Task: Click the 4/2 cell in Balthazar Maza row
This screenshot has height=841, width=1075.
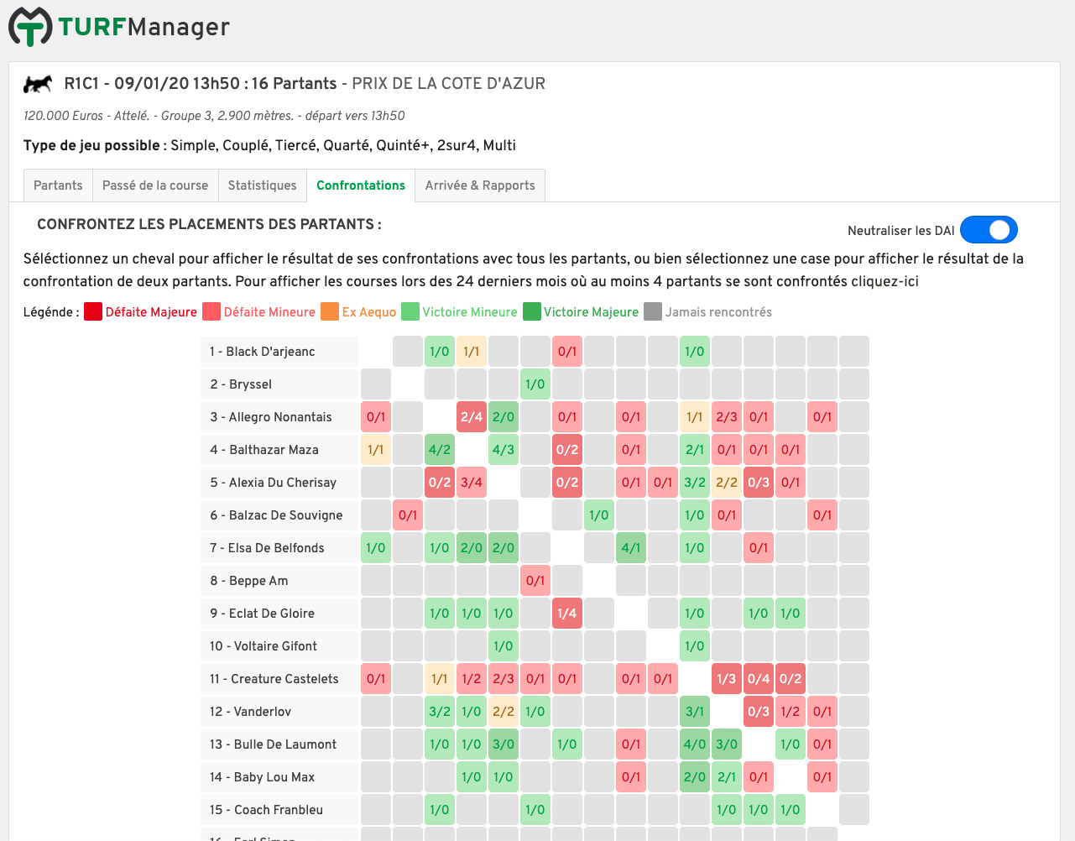Action: (440, 450)
